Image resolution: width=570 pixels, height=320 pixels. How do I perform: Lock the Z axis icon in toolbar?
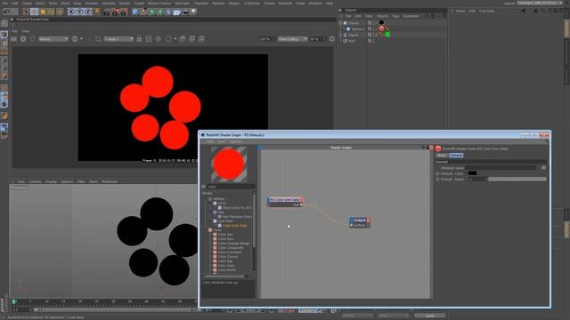88,12
